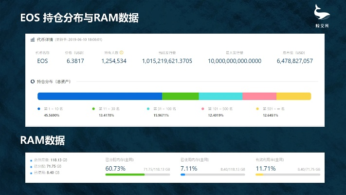Click the 12.6451% percentage

(270, 115)
